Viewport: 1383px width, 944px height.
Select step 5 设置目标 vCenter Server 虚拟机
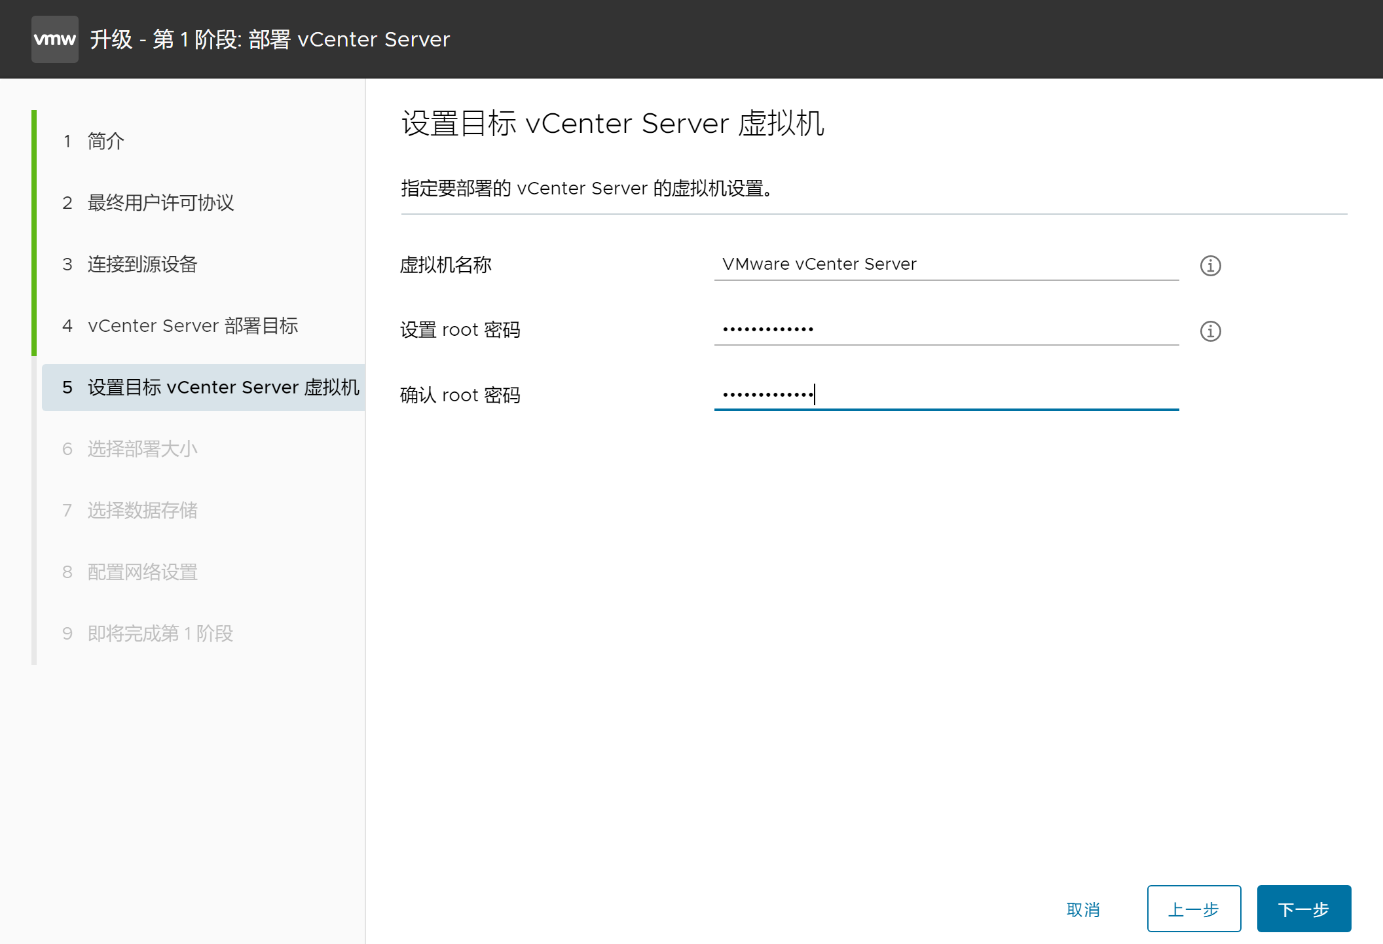point(204,387)
